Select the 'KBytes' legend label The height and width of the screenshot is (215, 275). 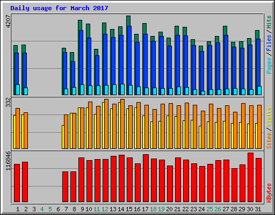tap(269, 193)
